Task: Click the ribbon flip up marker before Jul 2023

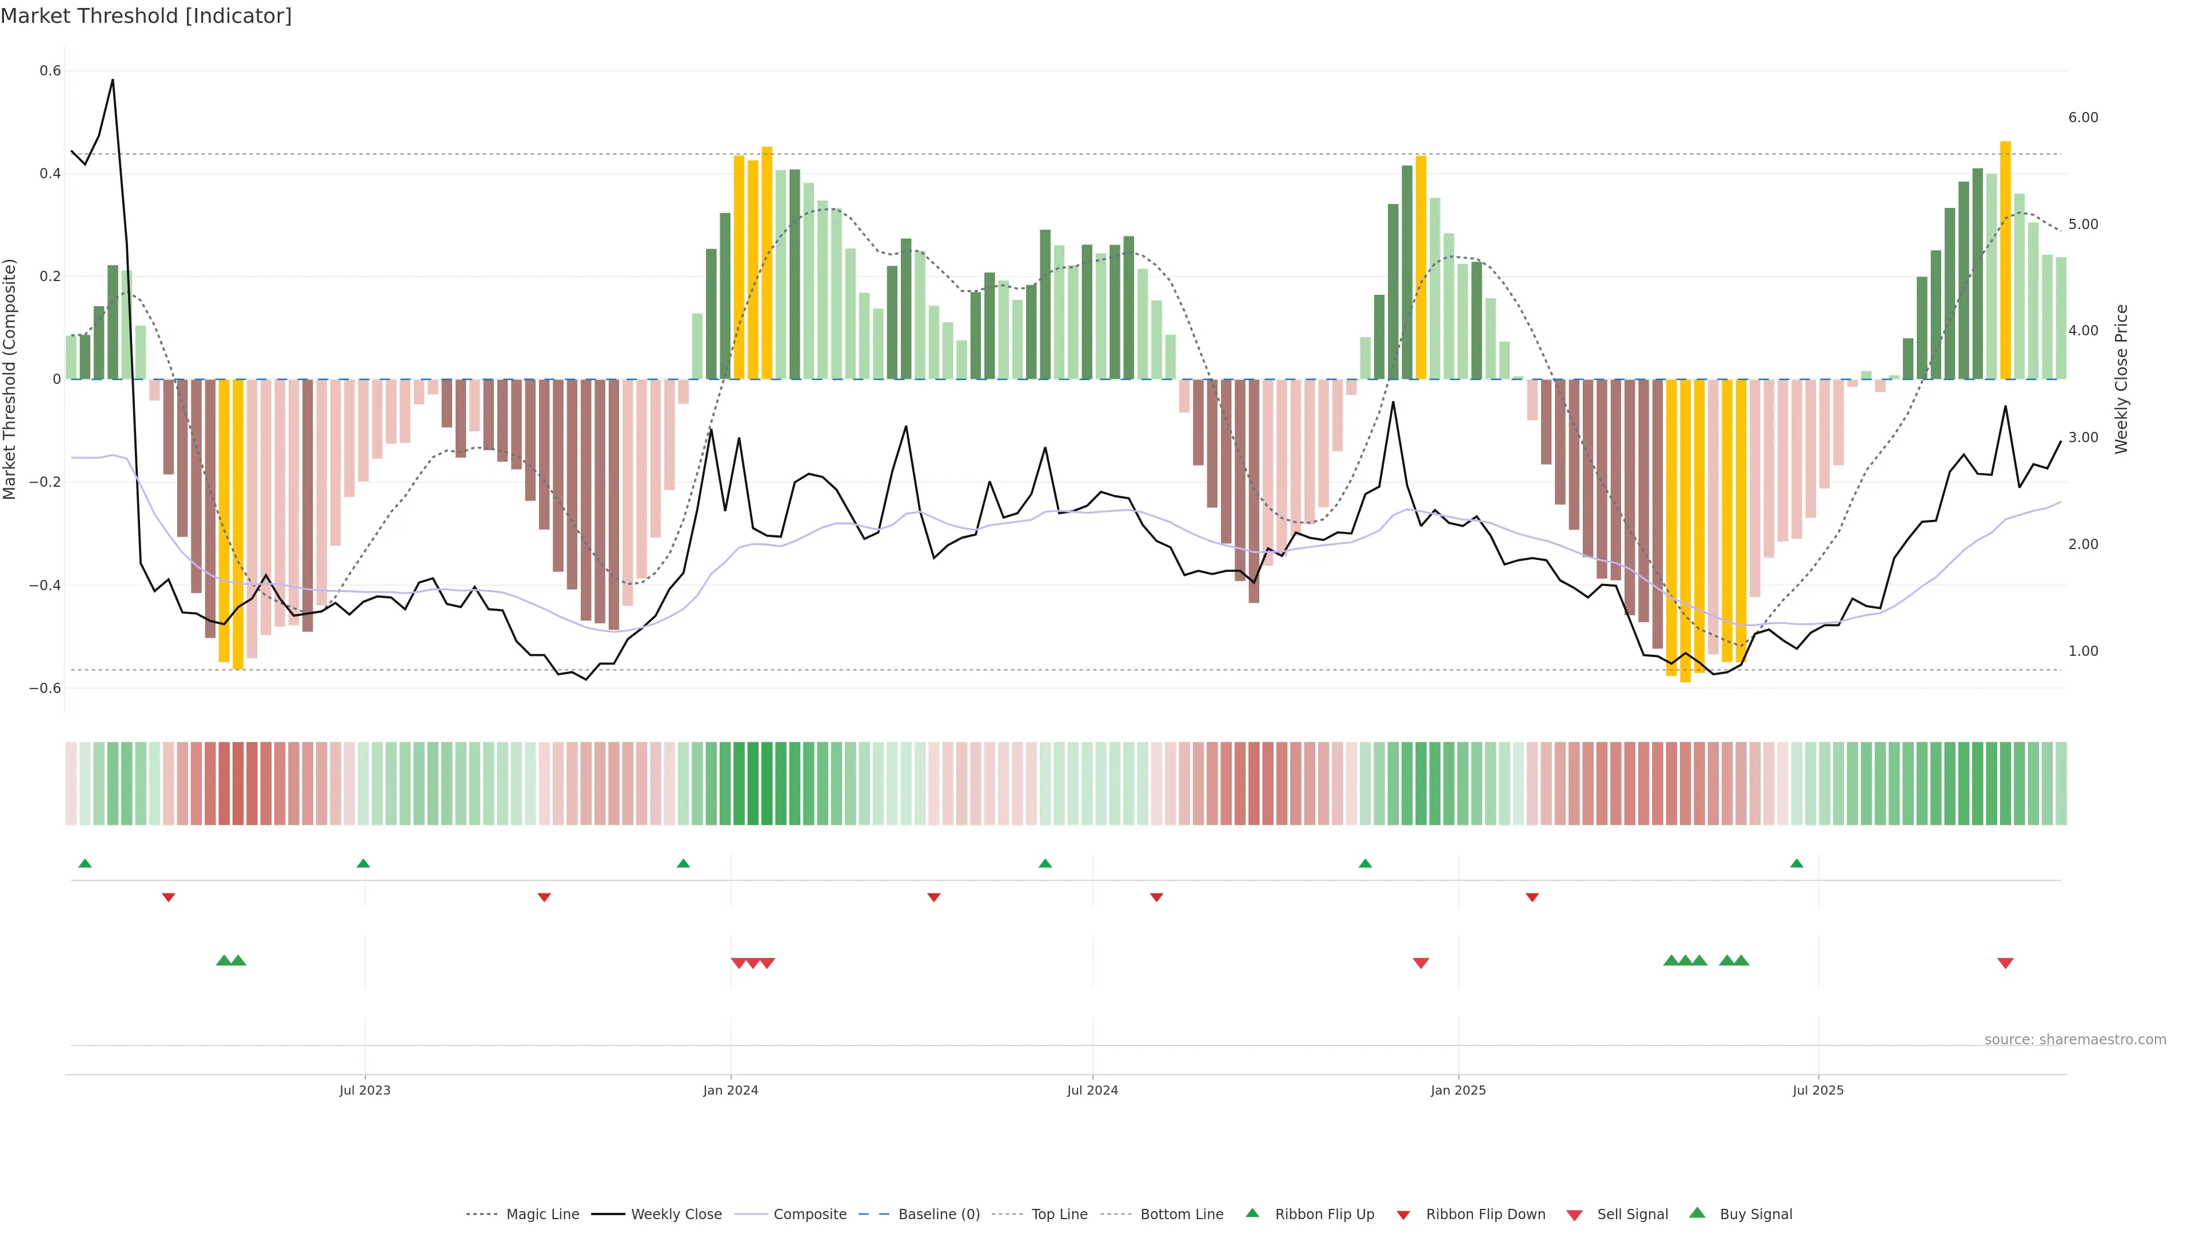Action: coord(363,864)
